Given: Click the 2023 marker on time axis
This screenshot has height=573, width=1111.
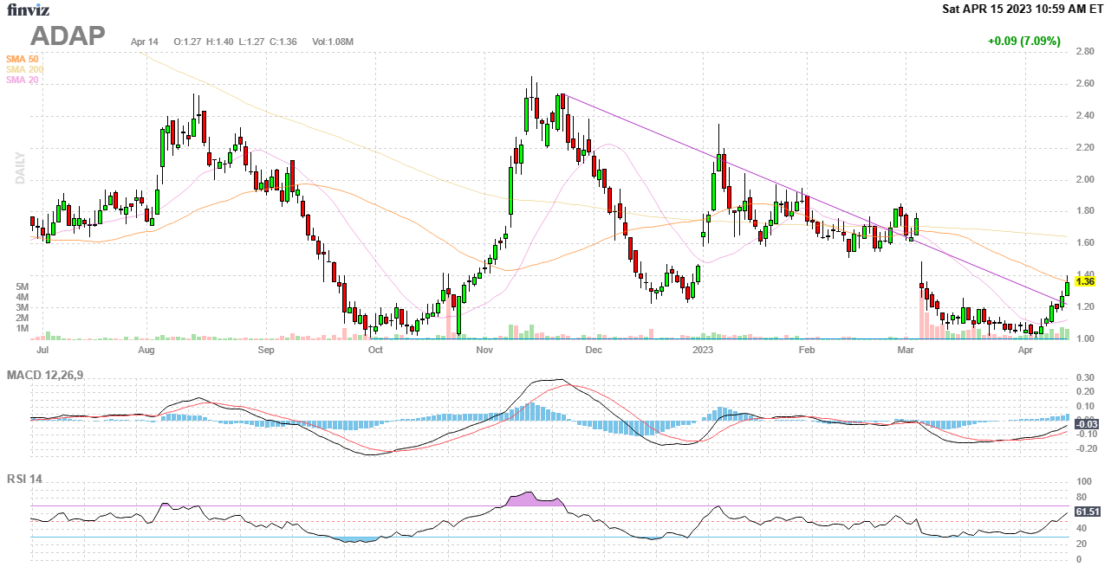Looking at the screenshot, I should pyautogui.click(x=703, y=351).
